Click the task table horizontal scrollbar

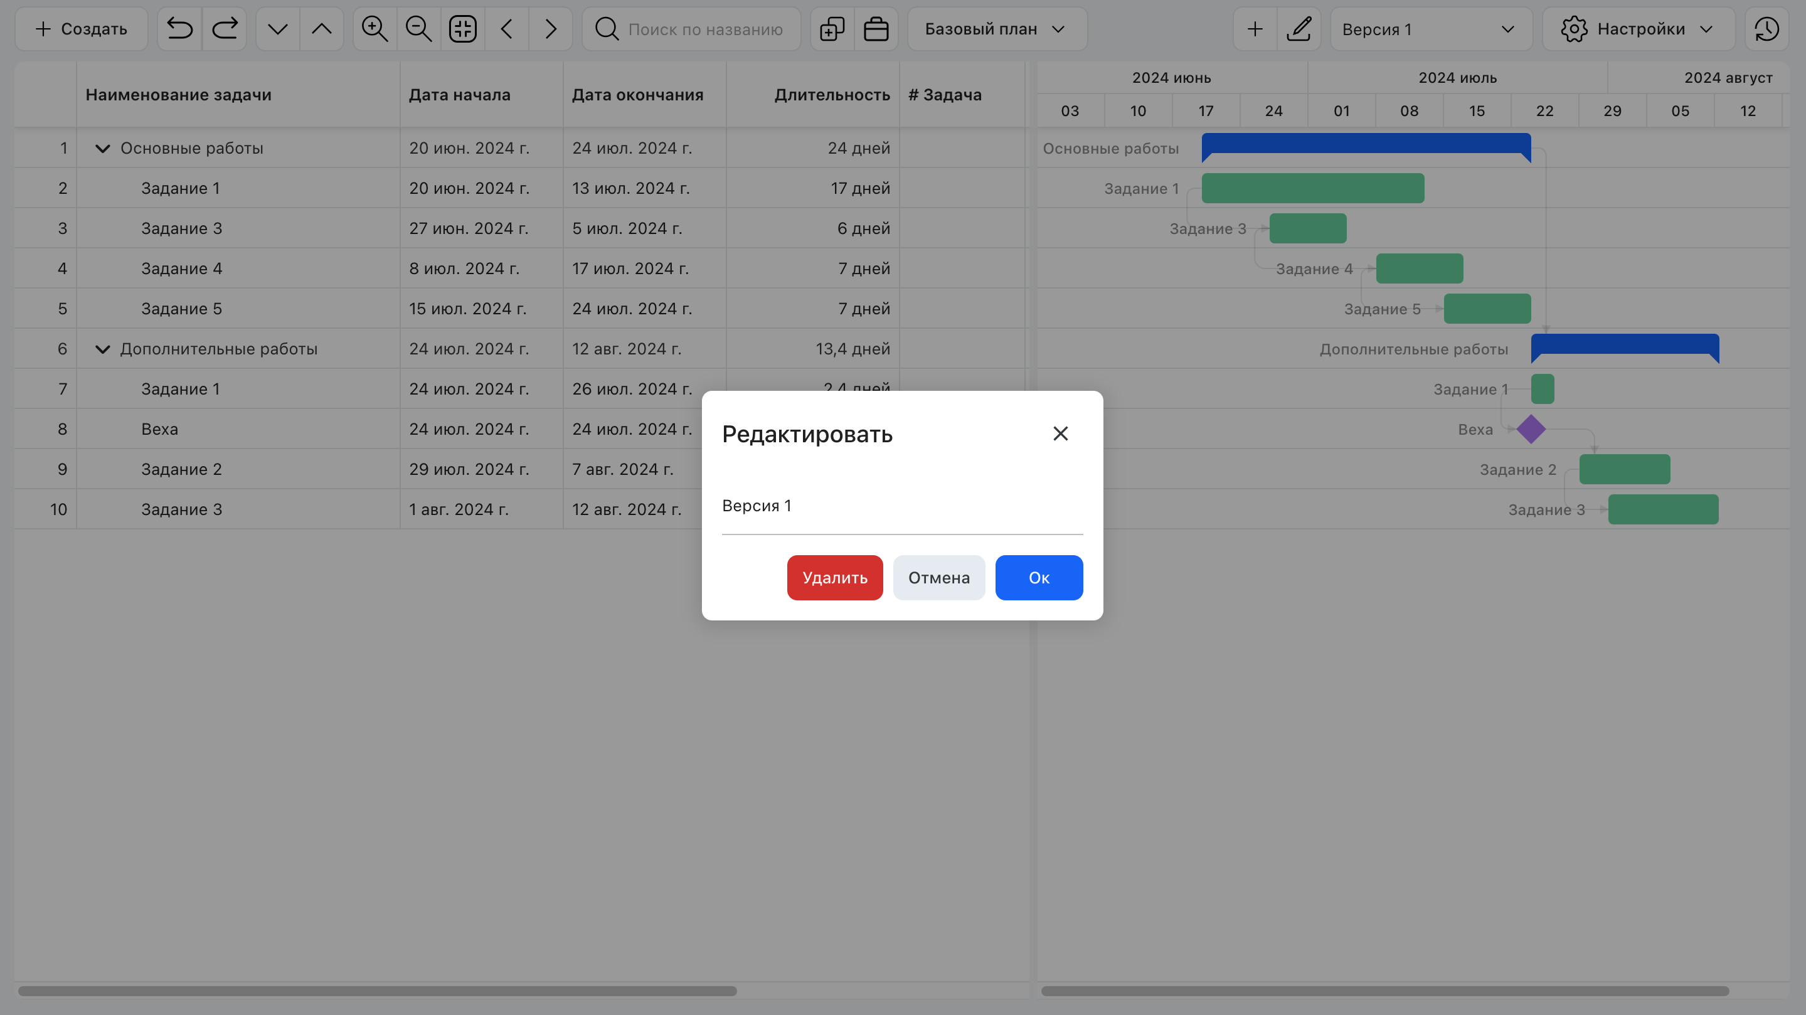coord(377,991)
